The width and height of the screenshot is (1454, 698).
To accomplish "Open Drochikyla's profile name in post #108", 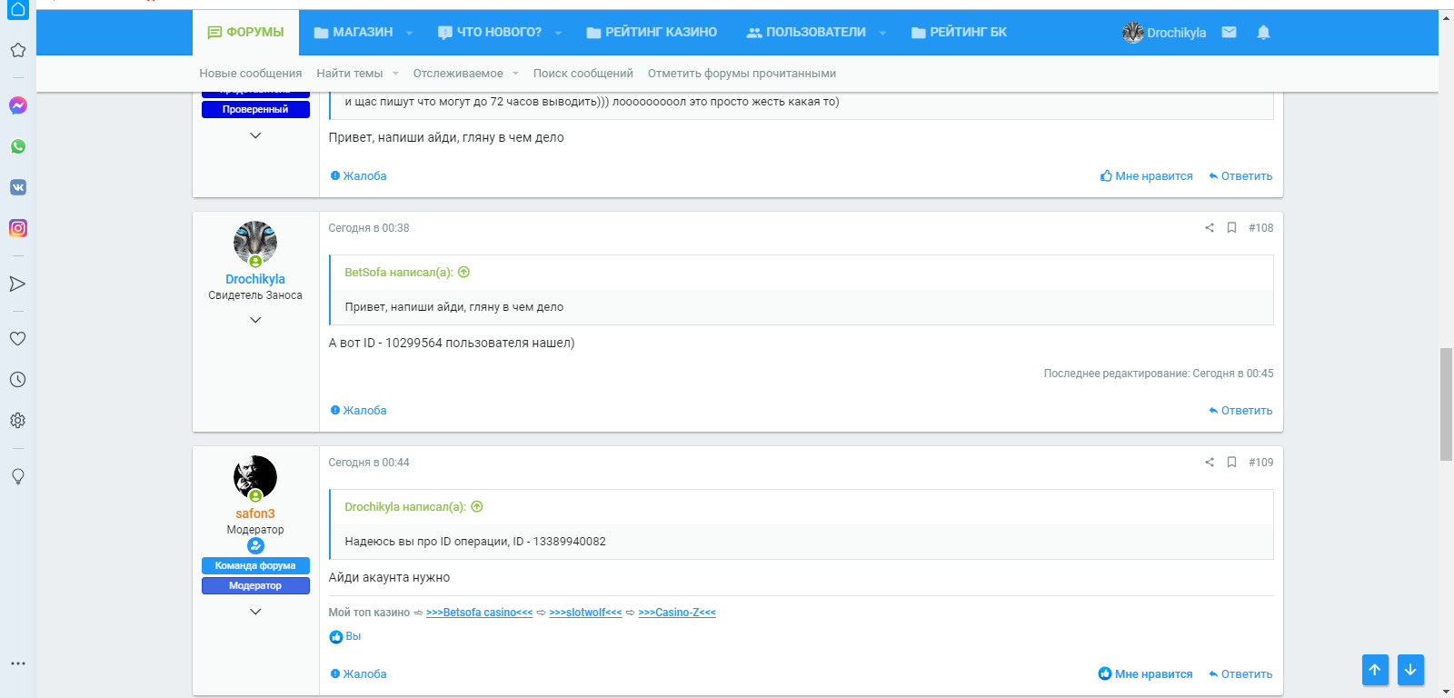I will (255, 279).
